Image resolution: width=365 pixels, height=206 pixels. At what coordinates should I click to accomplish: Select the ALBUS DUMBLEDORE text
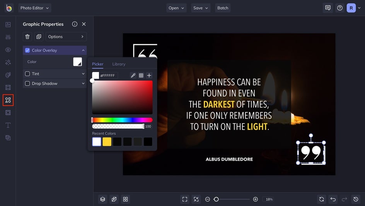pyautogui.click(x=229, y=160)
